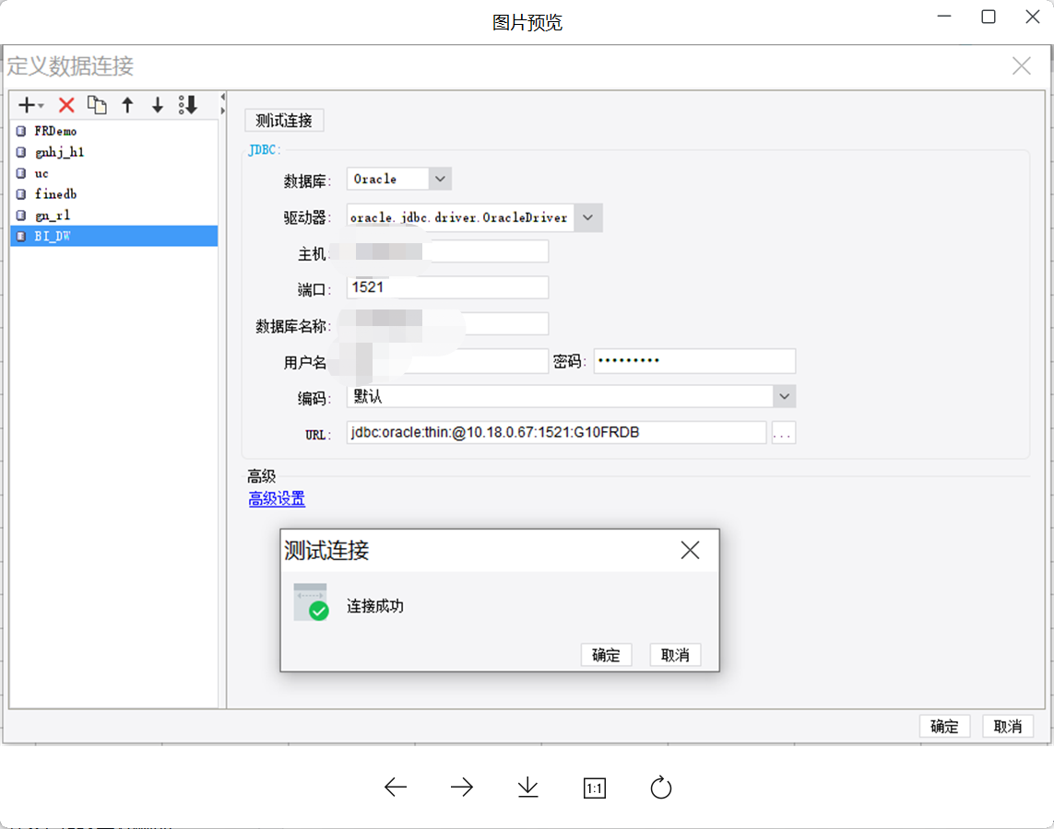Collapse the left panel splitter arrow
This screenshot has height=829, width=1054.
pyautogui.click(x=222, y=97)
